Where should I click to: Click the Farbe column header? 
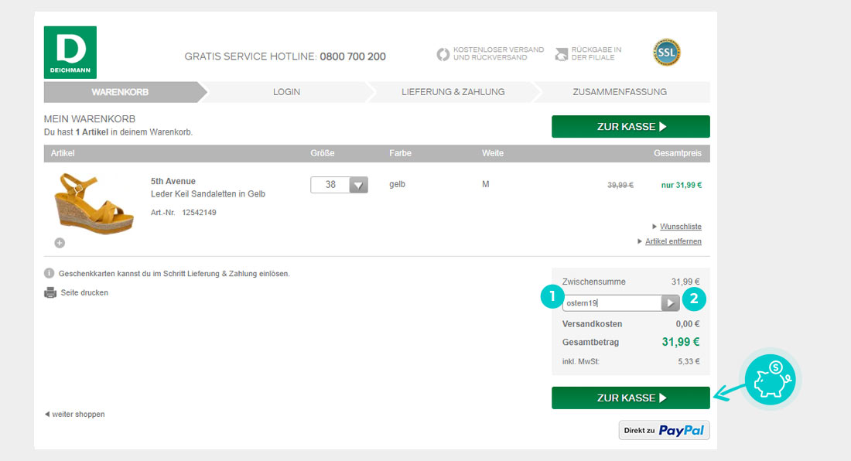click(400, 153)
